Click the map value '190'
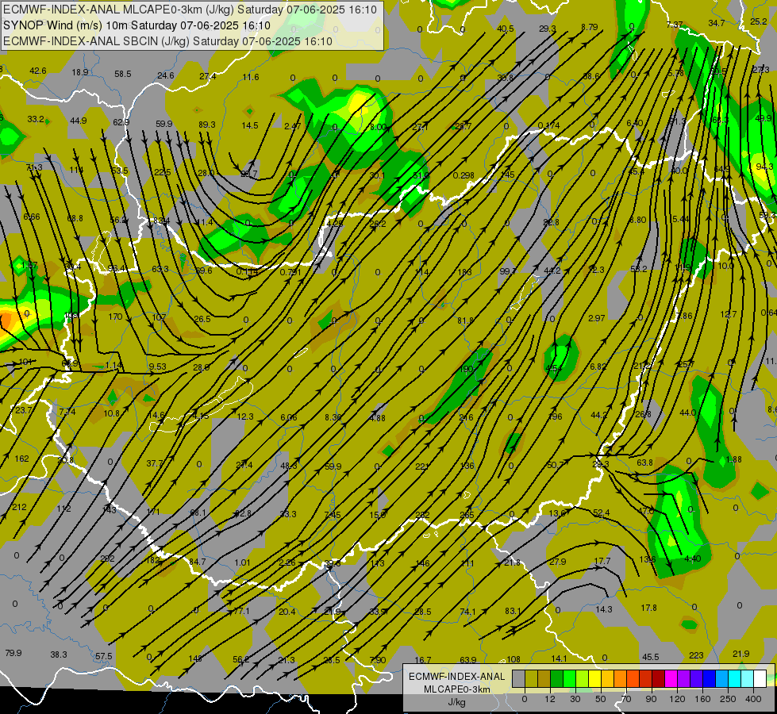 [x=466, y=369]
